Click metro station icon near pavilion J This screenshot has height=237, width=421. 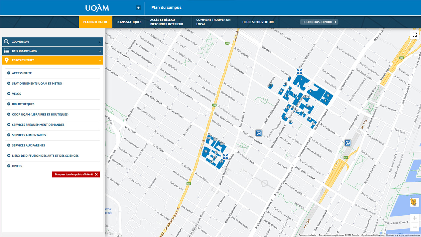(299, 72)
